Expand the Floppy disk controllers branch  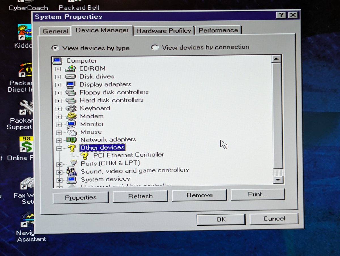click(58, 93)
